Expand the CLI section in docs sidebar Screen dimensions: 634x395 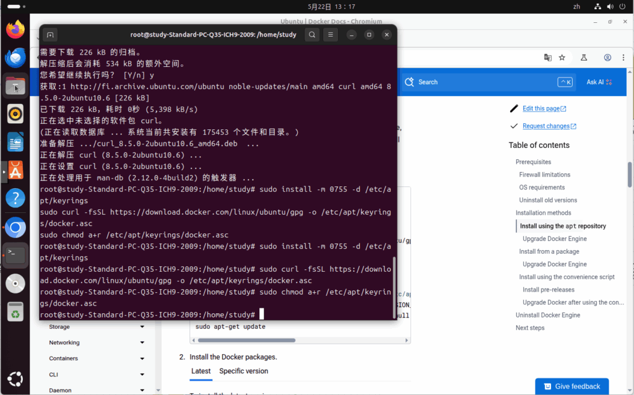[142, 375]
